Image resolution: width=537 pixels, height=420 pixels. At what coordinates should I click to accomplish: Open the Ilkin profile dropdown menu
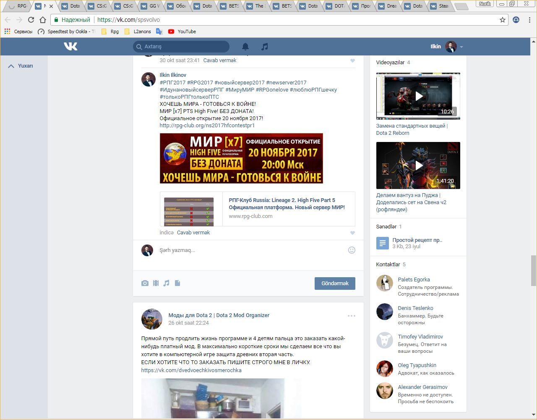click(446, 47)
